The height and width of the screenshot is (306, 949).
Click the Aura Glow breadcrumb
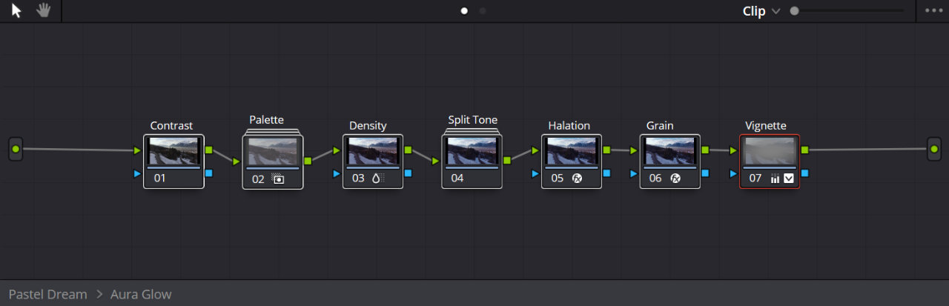[x=141, y=294]
